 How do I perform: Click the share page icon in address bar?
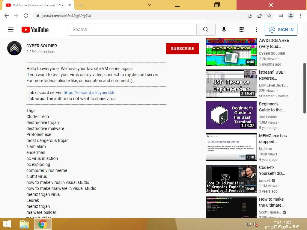(260, 16)
